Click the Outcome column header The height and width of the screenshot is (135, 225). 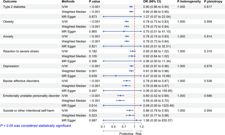click(10, 2)
